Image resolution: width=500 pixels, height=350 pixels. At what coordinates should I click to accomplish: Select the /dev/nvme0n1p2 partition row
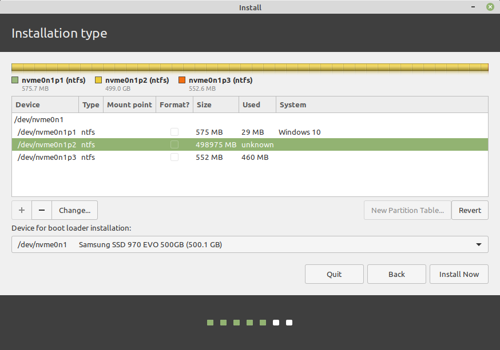[x=250, y=145]
